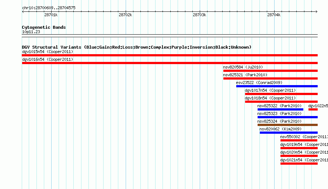Viewport: 328px width, 189px height.
Task: Select the nsv825323 (Park2010) blue gain bar
Action: [287, 117]
